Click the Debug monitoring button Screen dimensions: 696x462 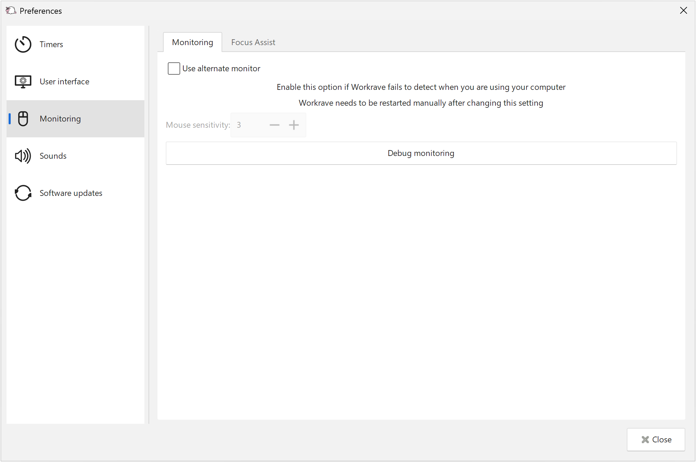tap(421, 153)
